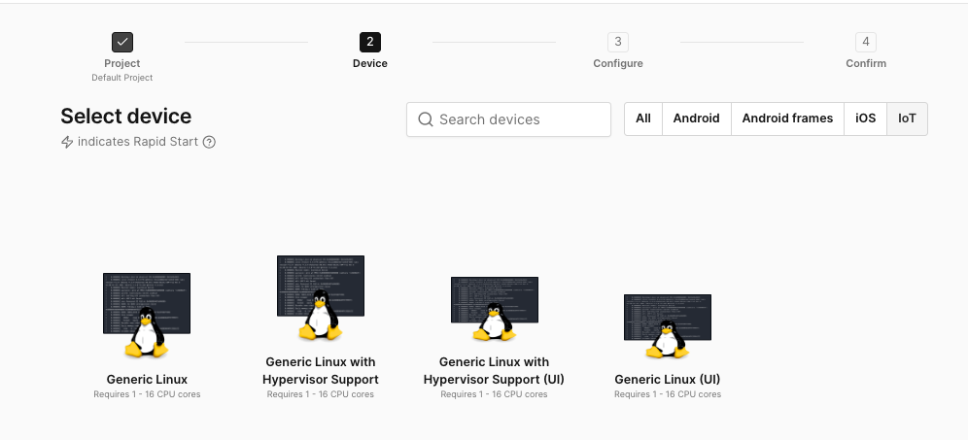Click the 'Project' step label
This screenshot has height=440, width=968.
122,63
